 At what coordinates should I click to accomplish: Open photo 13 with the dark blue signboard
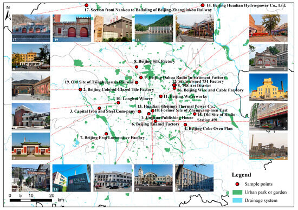coord(72,178)
